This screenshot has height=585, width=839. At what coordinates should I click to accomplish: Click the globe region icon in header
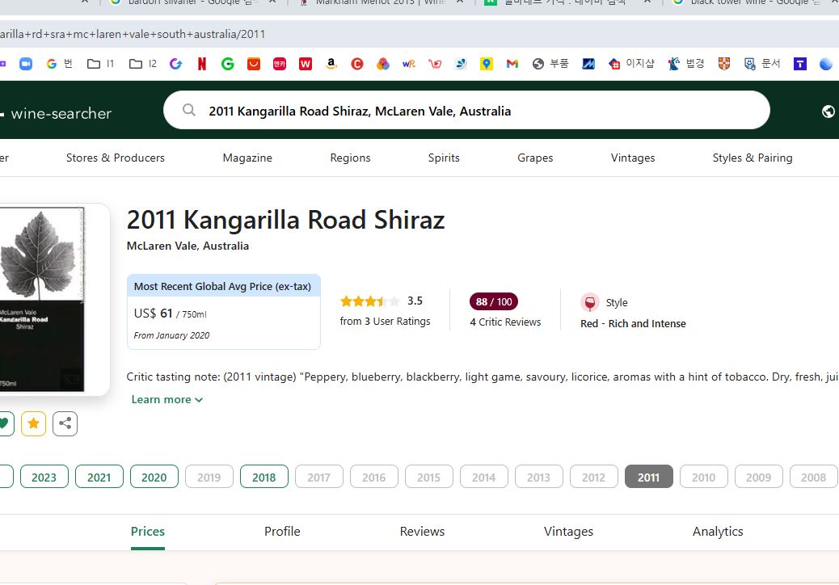click(828, 112)
